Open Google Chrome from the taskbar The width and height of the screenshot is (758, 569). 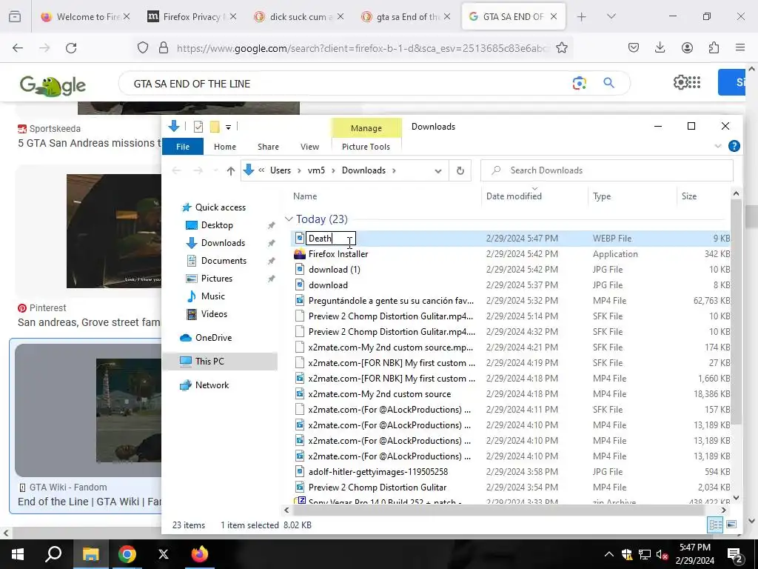point(127,554)
